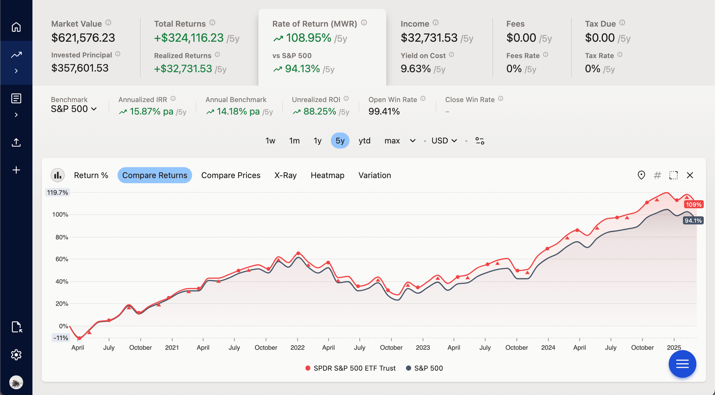
Task: Toggle the location pin markers icon
Action: [x=641, y=175]
